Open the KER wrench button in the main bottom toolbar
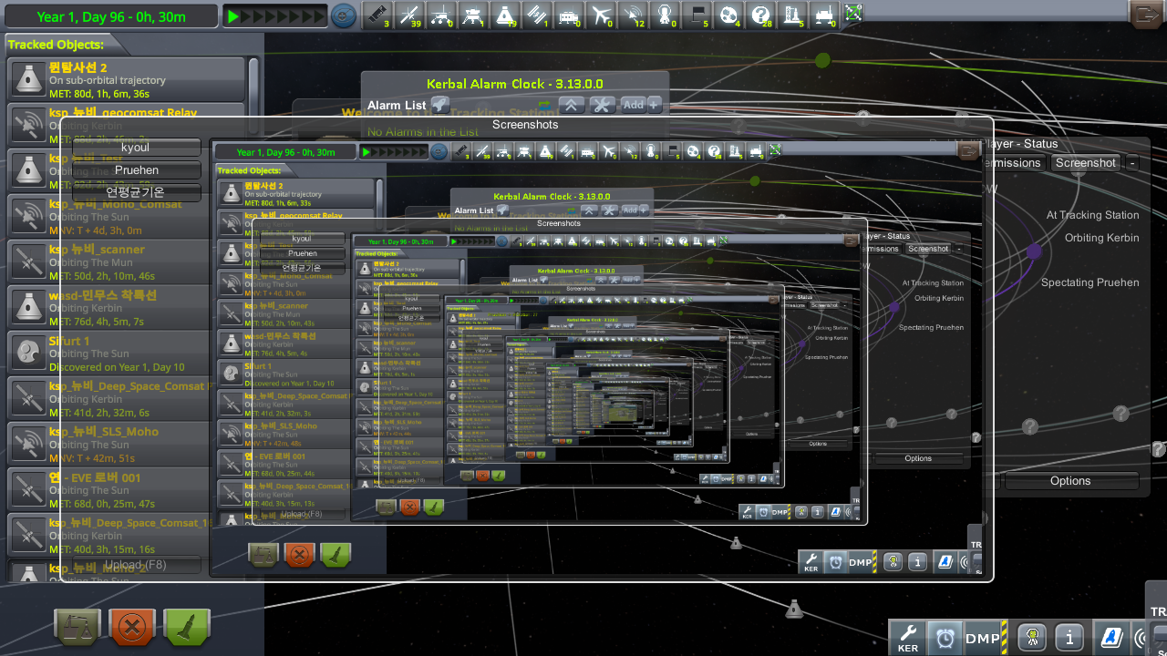The width and height of the screenshot is (1167, 656). [x=908, y=638]
